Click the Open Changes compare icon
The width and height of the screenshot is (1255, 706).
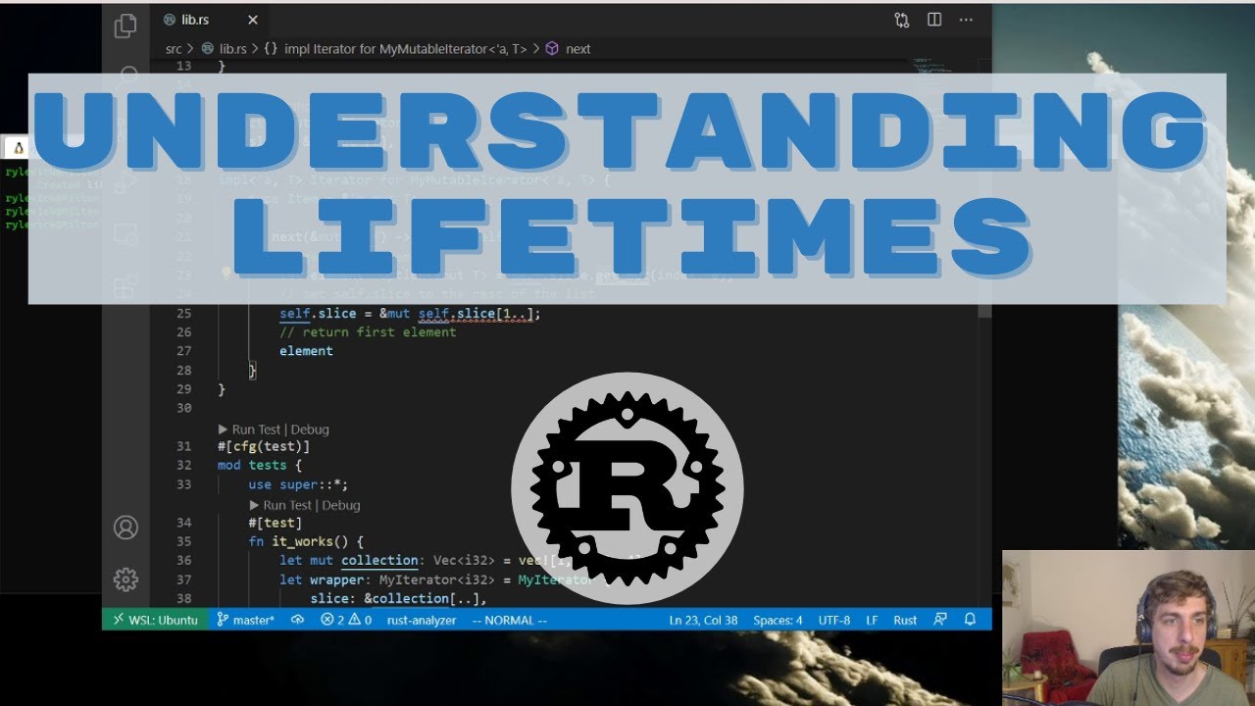pos(902,20)
